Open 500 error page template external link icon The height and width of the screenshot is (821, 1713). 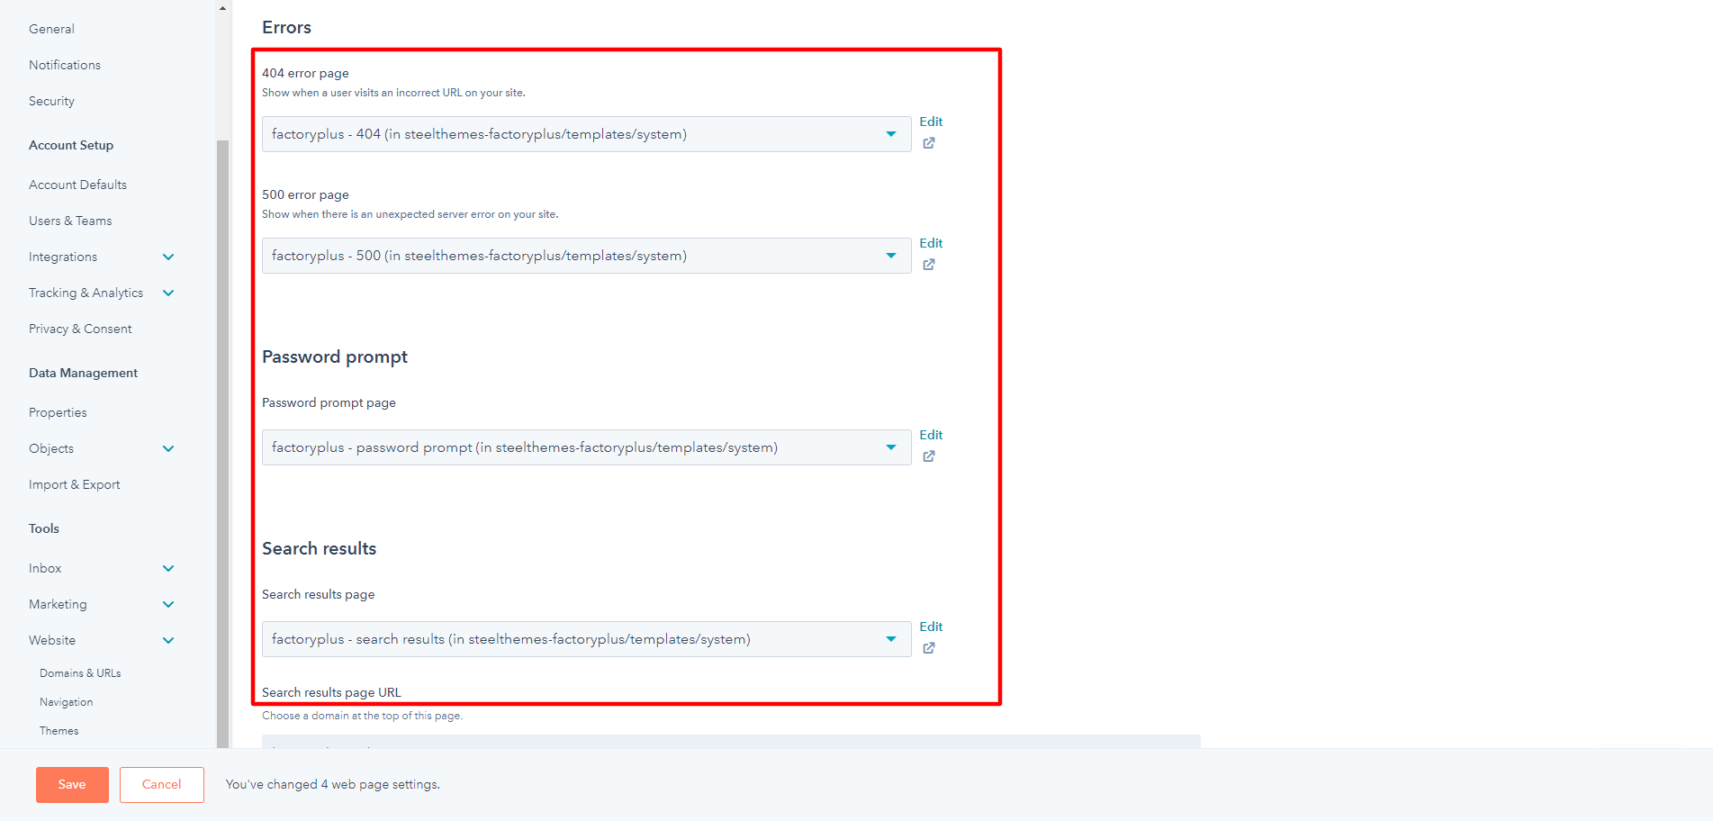coord(929,265)
